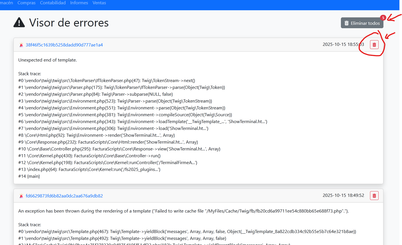Click the red badge showing 5 errors
This screenshot has width=402, height=245.
[x=383, y=18]
